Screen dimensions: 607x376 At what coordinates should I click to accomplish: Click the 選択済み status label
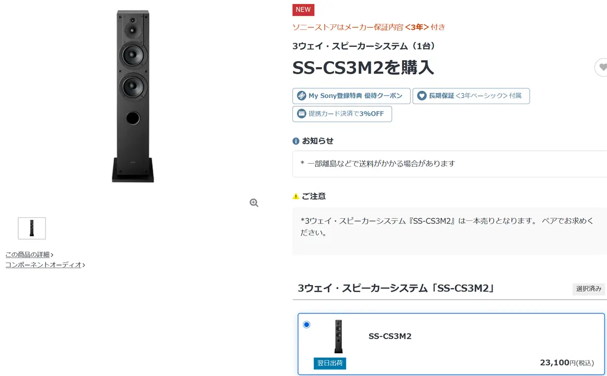click(x=588, y=289)
